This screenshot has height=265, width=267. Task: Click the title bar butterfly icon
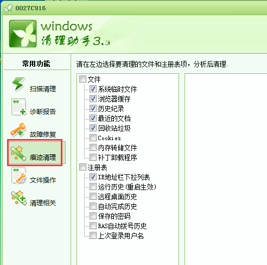[8, 8]
